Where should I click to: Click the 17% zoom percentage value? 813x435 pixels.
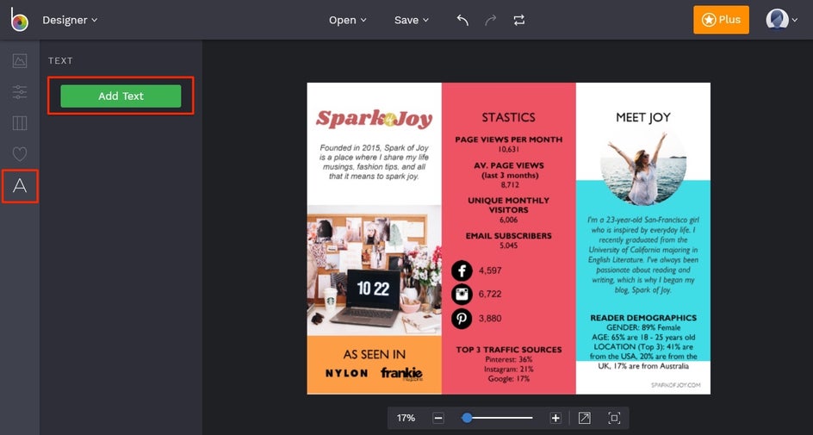[406, 418]
